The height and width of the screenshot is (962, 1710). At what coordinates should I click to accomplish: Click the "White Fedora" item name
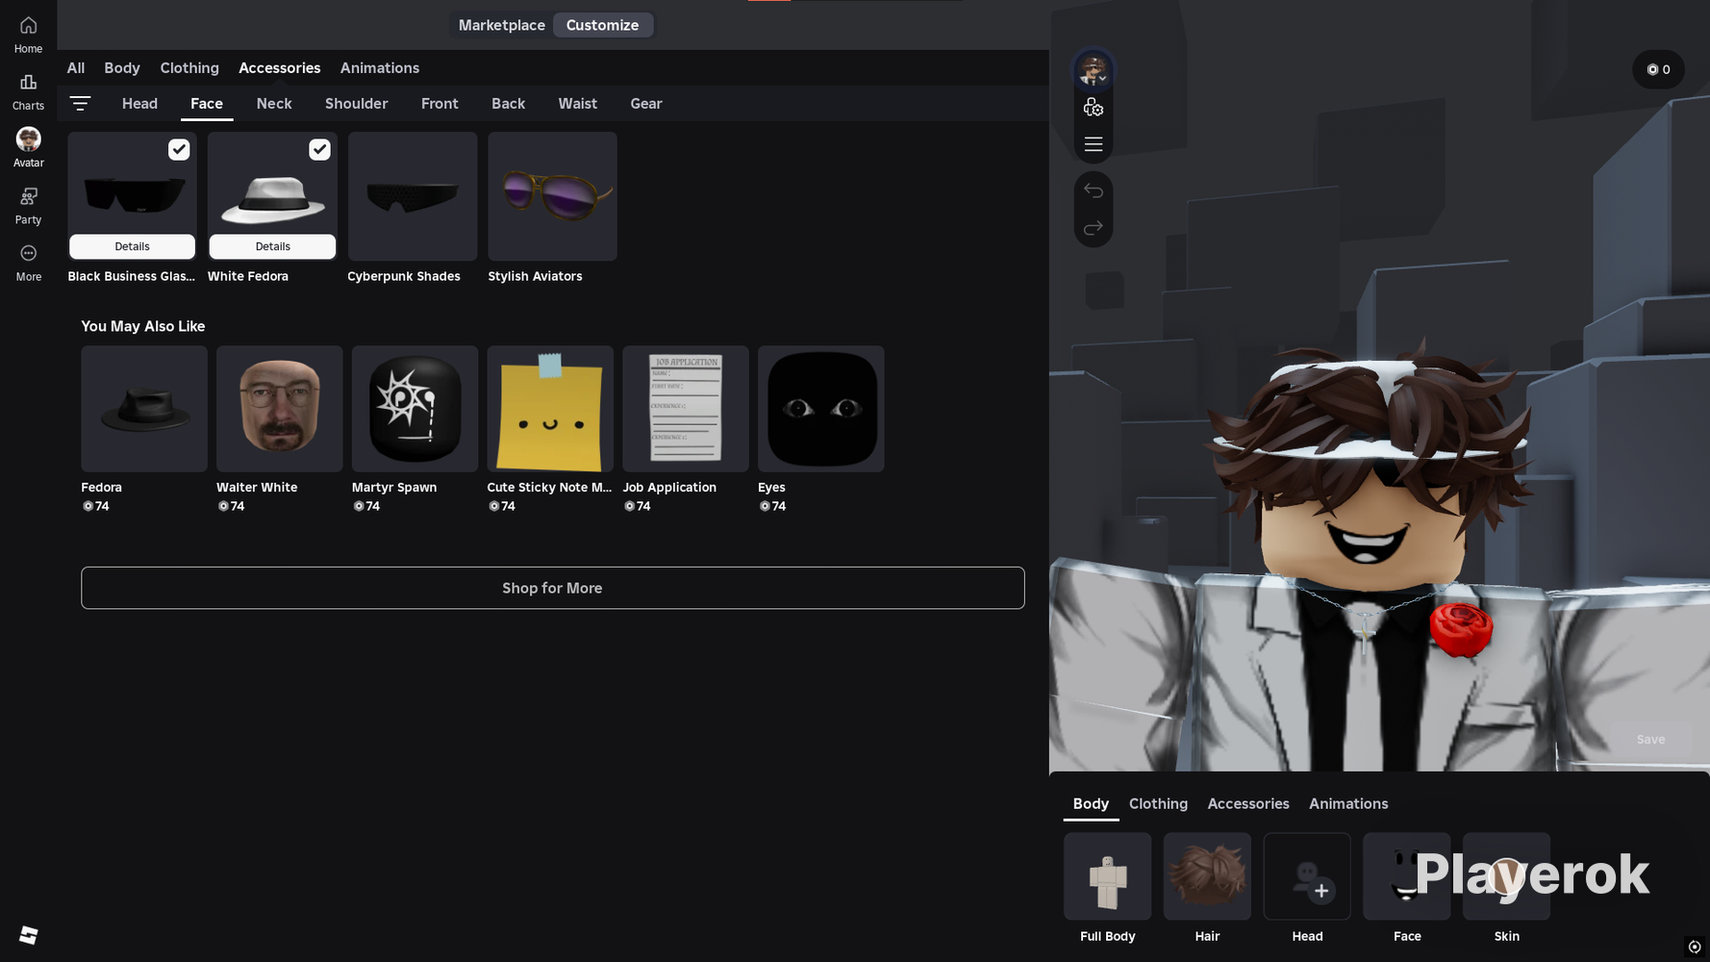(248, 277)
